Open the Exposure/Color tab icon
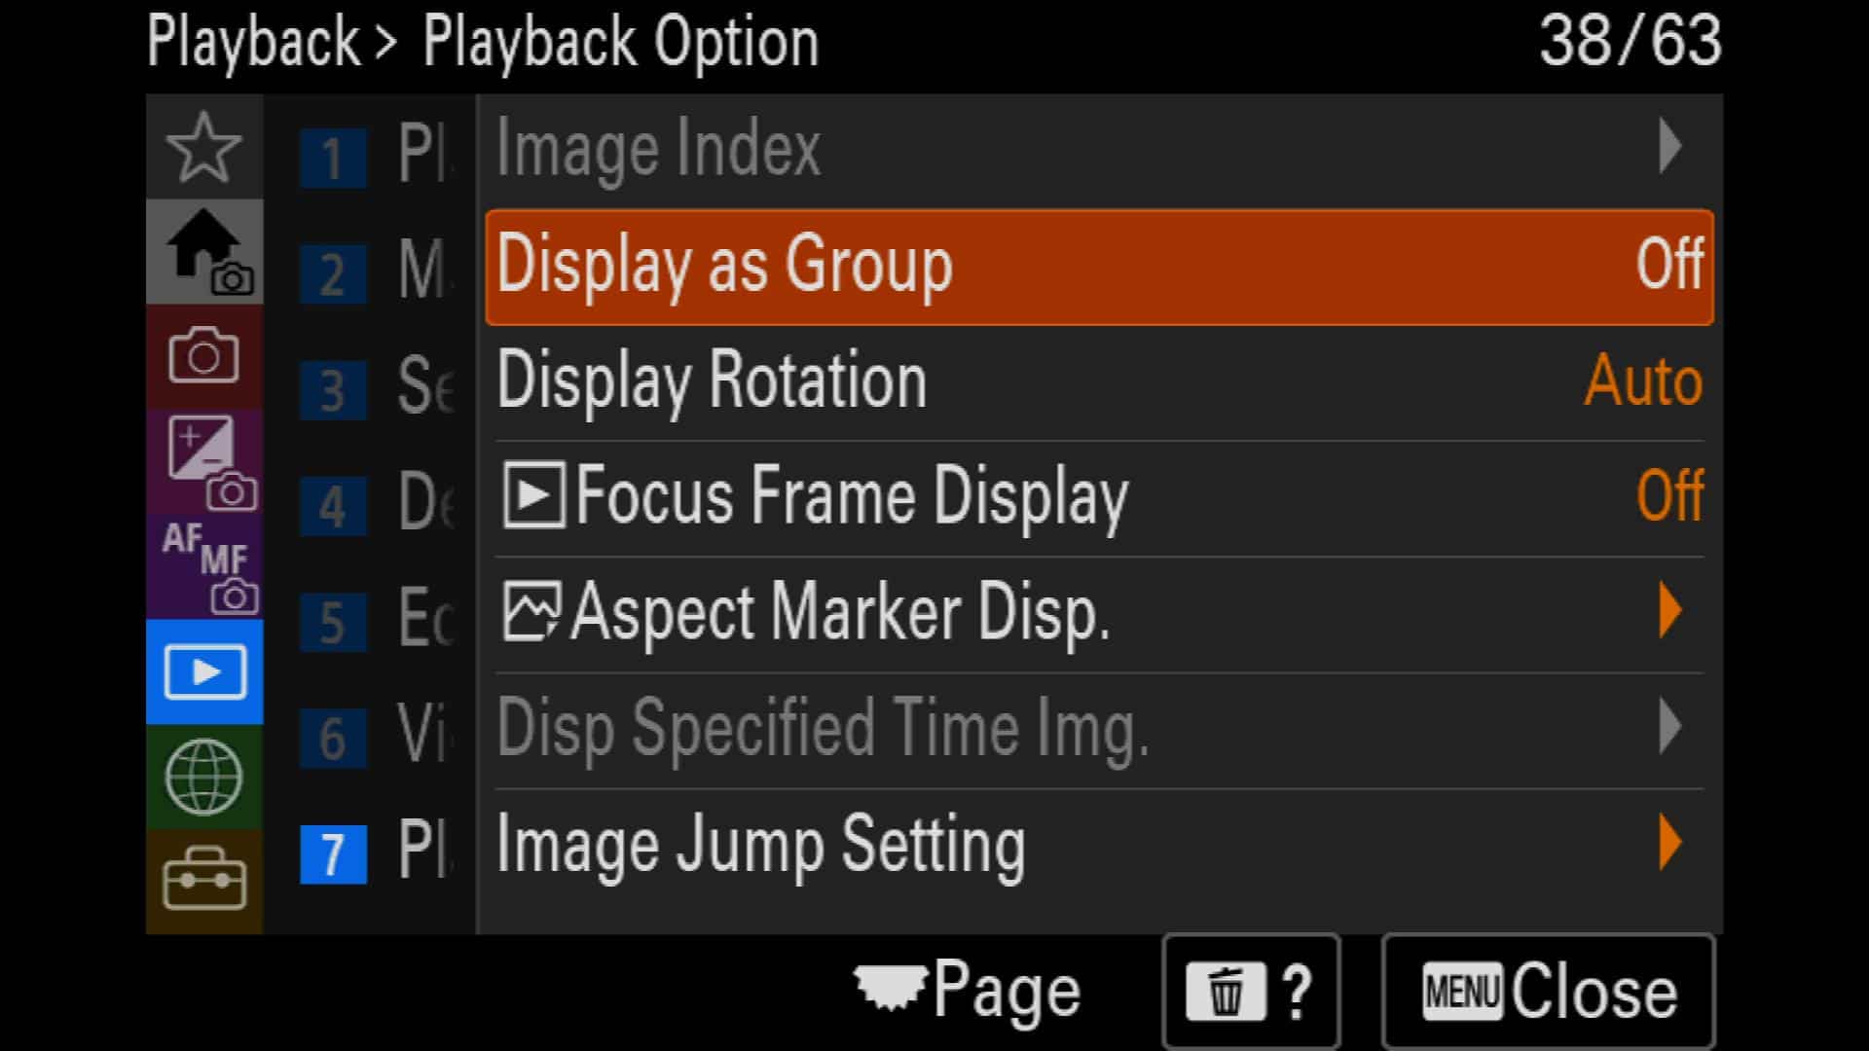 [203, 461]
